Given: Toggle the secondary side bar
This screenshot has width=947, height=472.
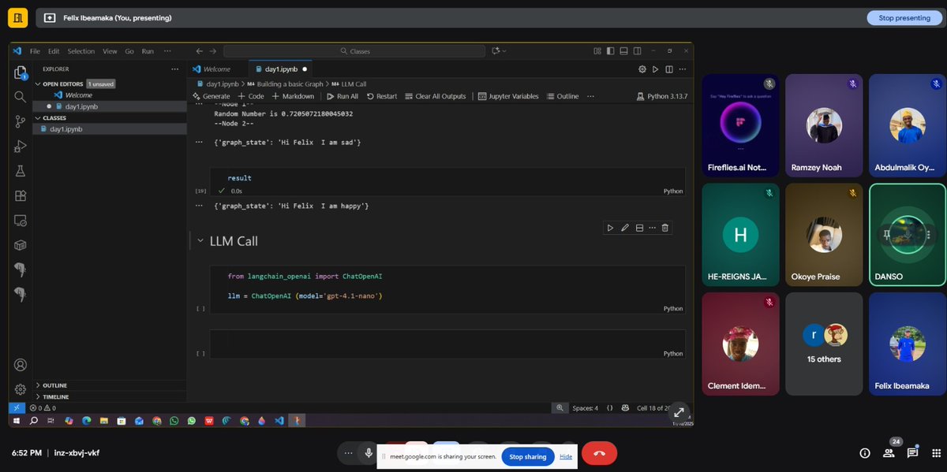Looking at the screenshot, I should click(636, 51).
